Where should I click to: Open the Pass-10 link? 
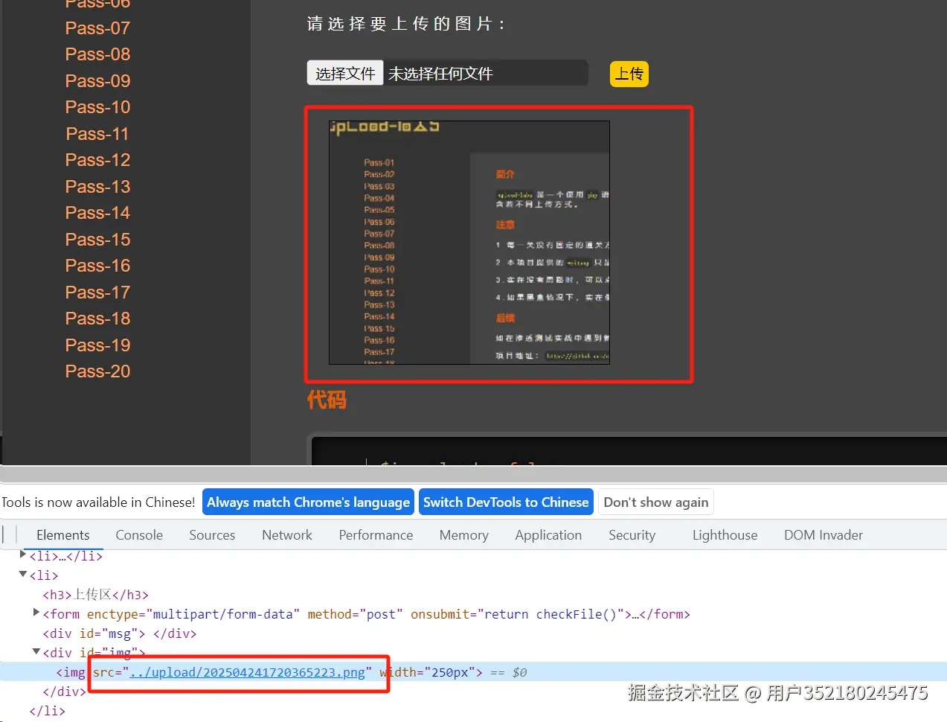97,107
